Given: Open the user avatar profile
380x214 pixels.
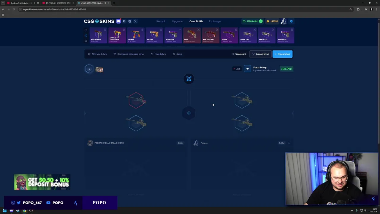Looking at the screenshot, I should (x=284, y=21).
